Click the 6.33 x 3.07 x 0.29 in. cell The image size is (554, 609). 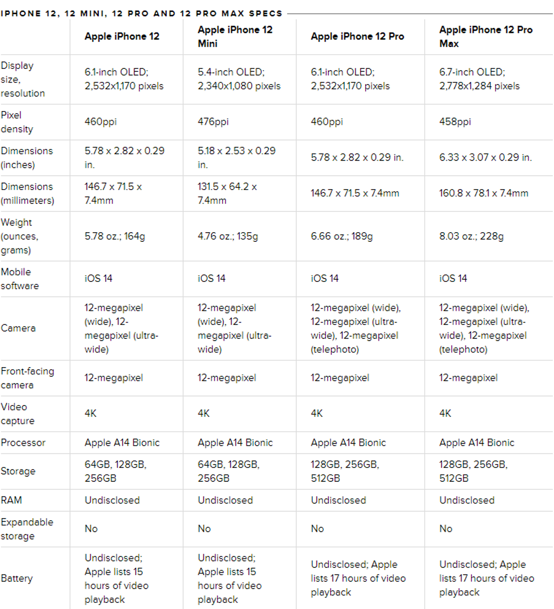click(x=485, y=158)
